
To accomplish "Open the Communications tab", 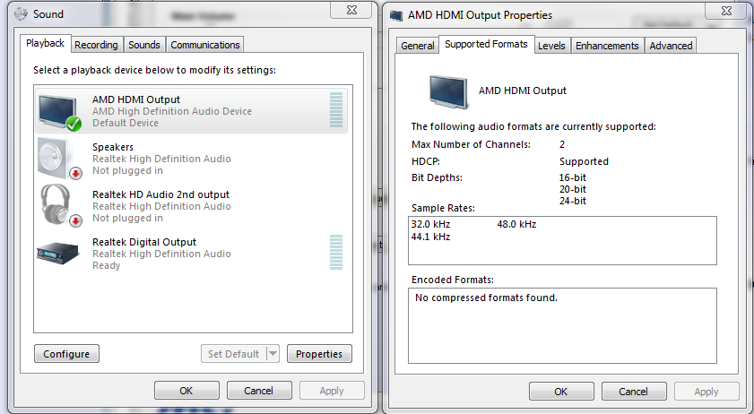I will pyautogui.click(x=204, y=45).
